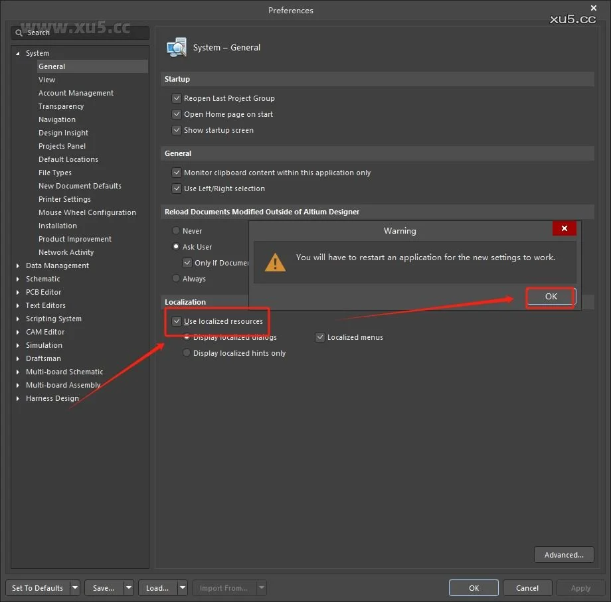Expand the PCB Editor tree node

(18, 292)
